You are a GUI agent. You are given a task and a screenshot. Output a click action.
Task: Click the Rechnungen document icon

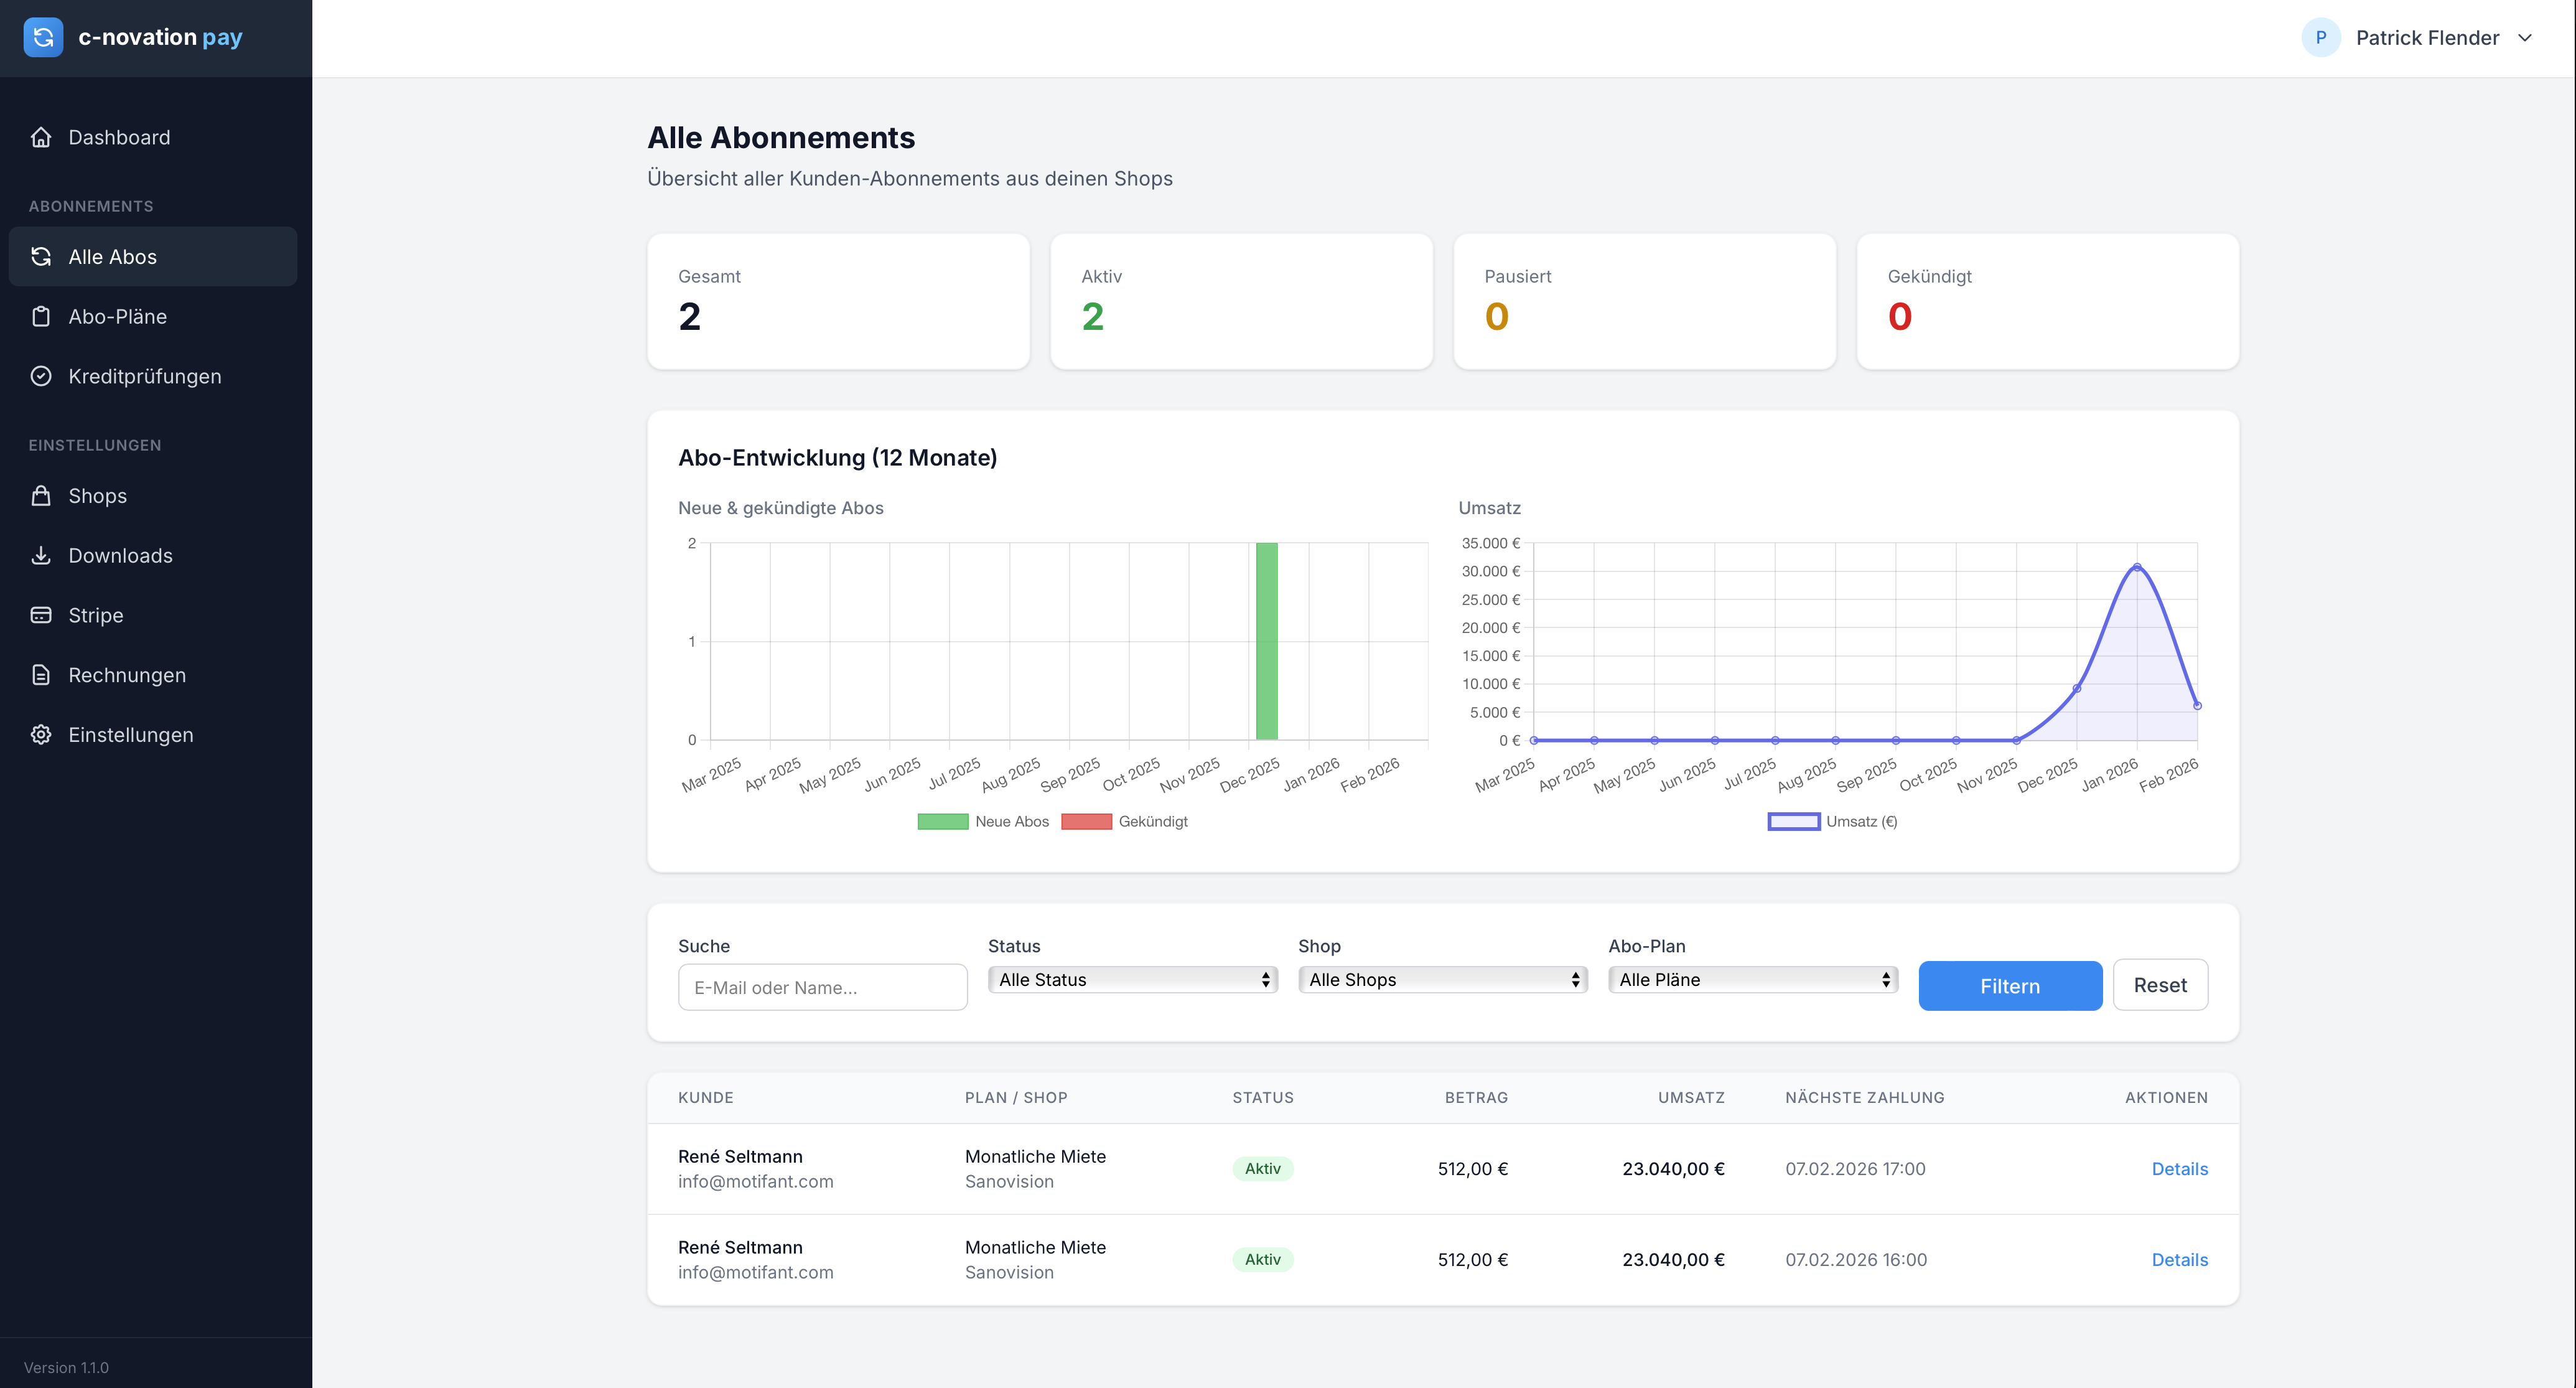(41, 675)
